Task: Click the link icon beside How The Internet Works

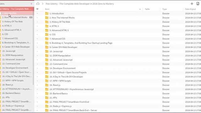Action: point(31,17)
